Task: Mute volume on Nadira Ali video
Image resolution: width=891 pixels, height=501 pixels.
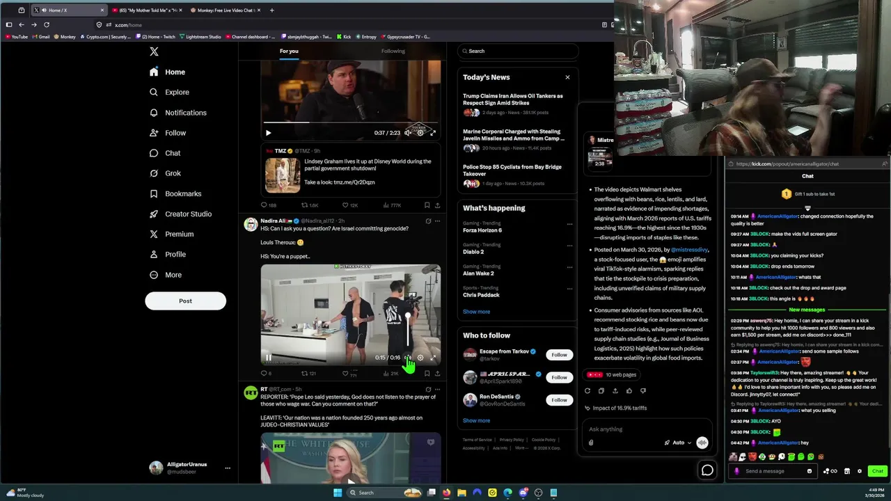Action: [x=408, y=358]
